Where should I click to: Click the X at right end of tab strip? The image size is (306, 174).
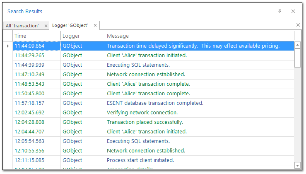(298, 25)
